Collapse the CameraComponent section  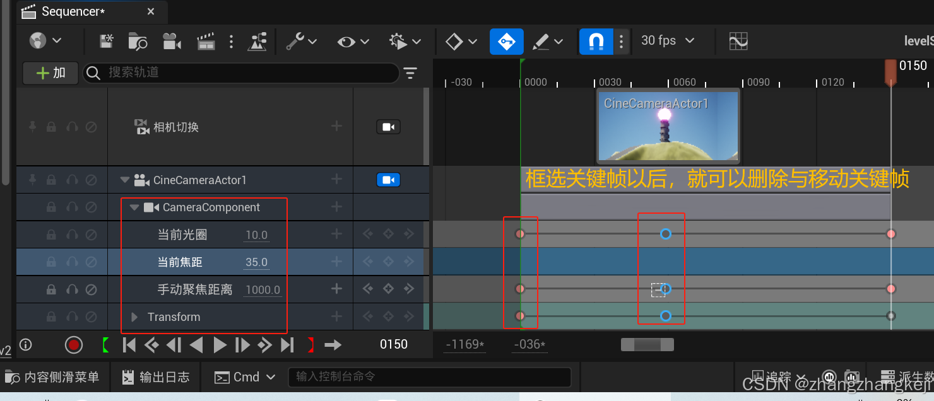pyautogui.click(x=134, y=207)
